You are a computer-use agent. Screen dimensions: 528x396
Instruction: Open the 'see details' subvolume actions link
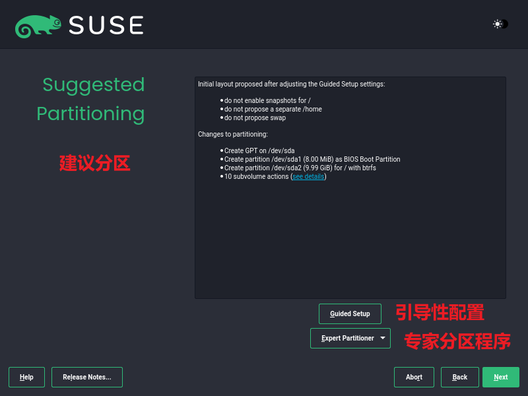(x=308, y=176)
